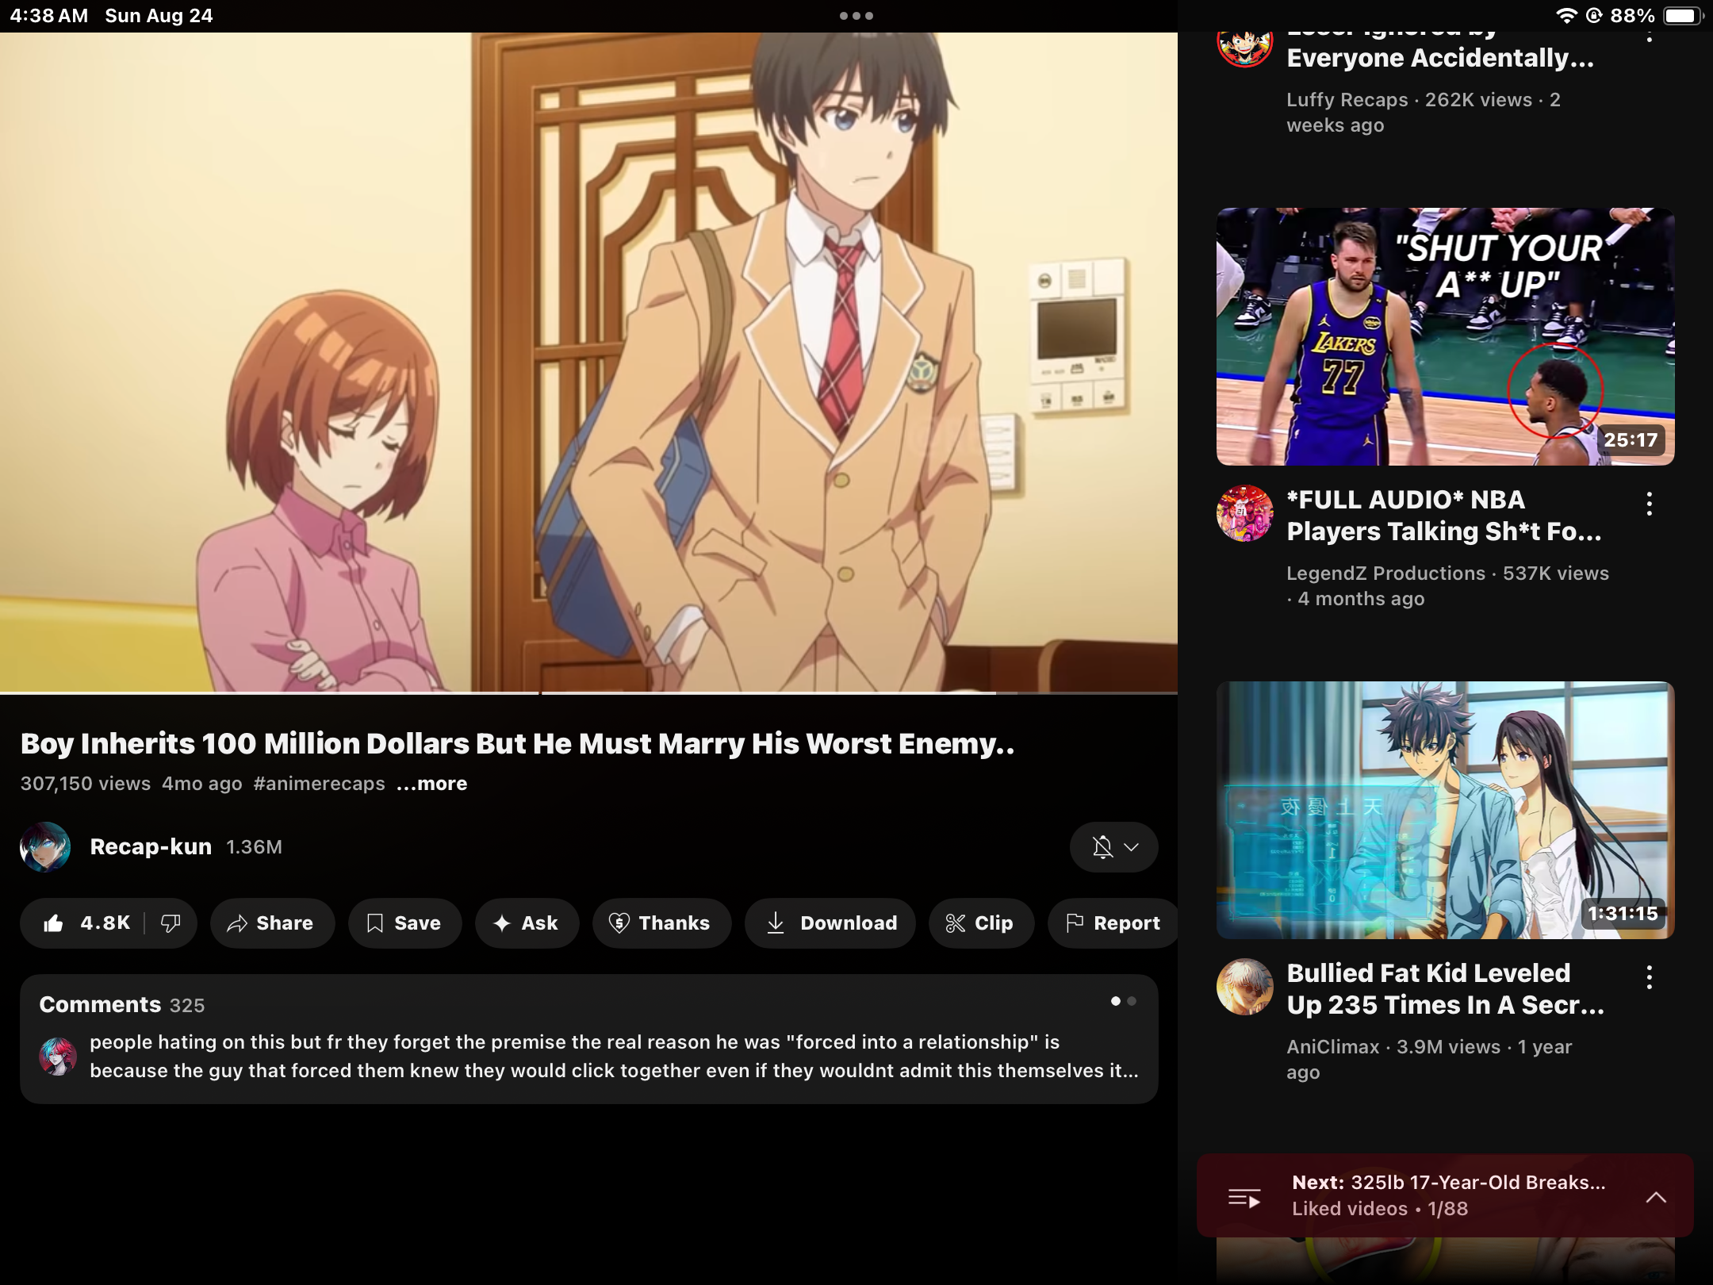Screen dimensions: 1713x1285
Task: Dislike the video with thumbs down icon
Action: point(171,923)
